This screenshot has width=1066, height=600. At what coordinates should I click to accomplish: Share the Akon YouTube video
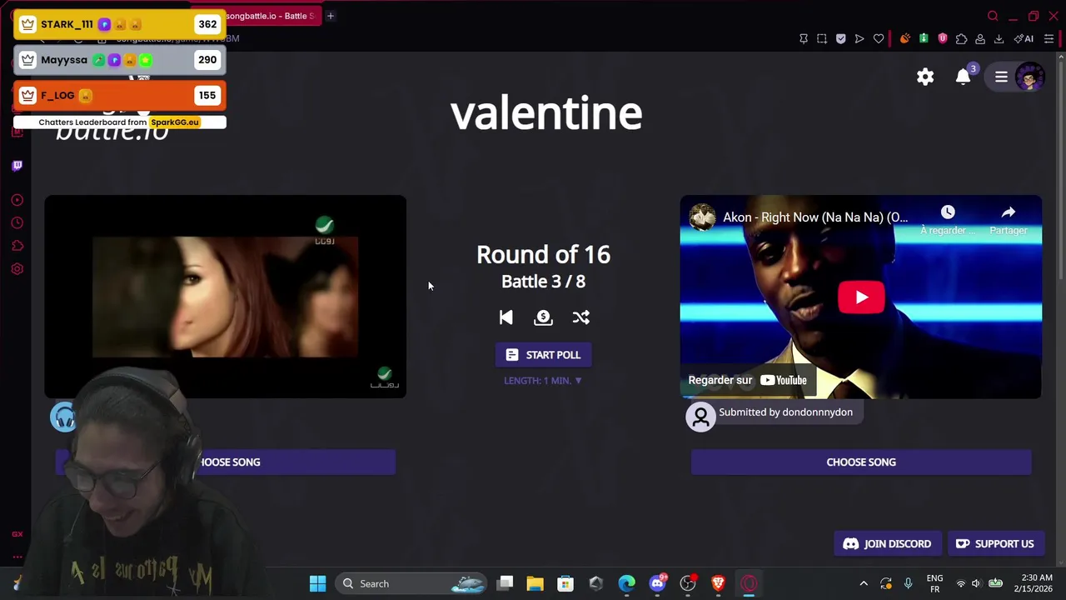(1008, 220)
